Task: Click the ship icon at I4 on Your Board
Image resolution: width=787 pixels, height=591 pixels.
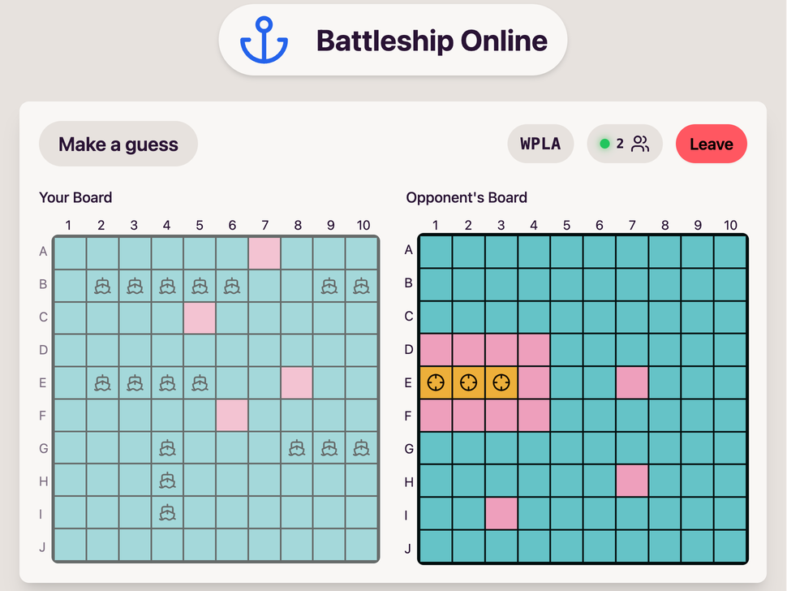Action: click(x=167, y=513)
